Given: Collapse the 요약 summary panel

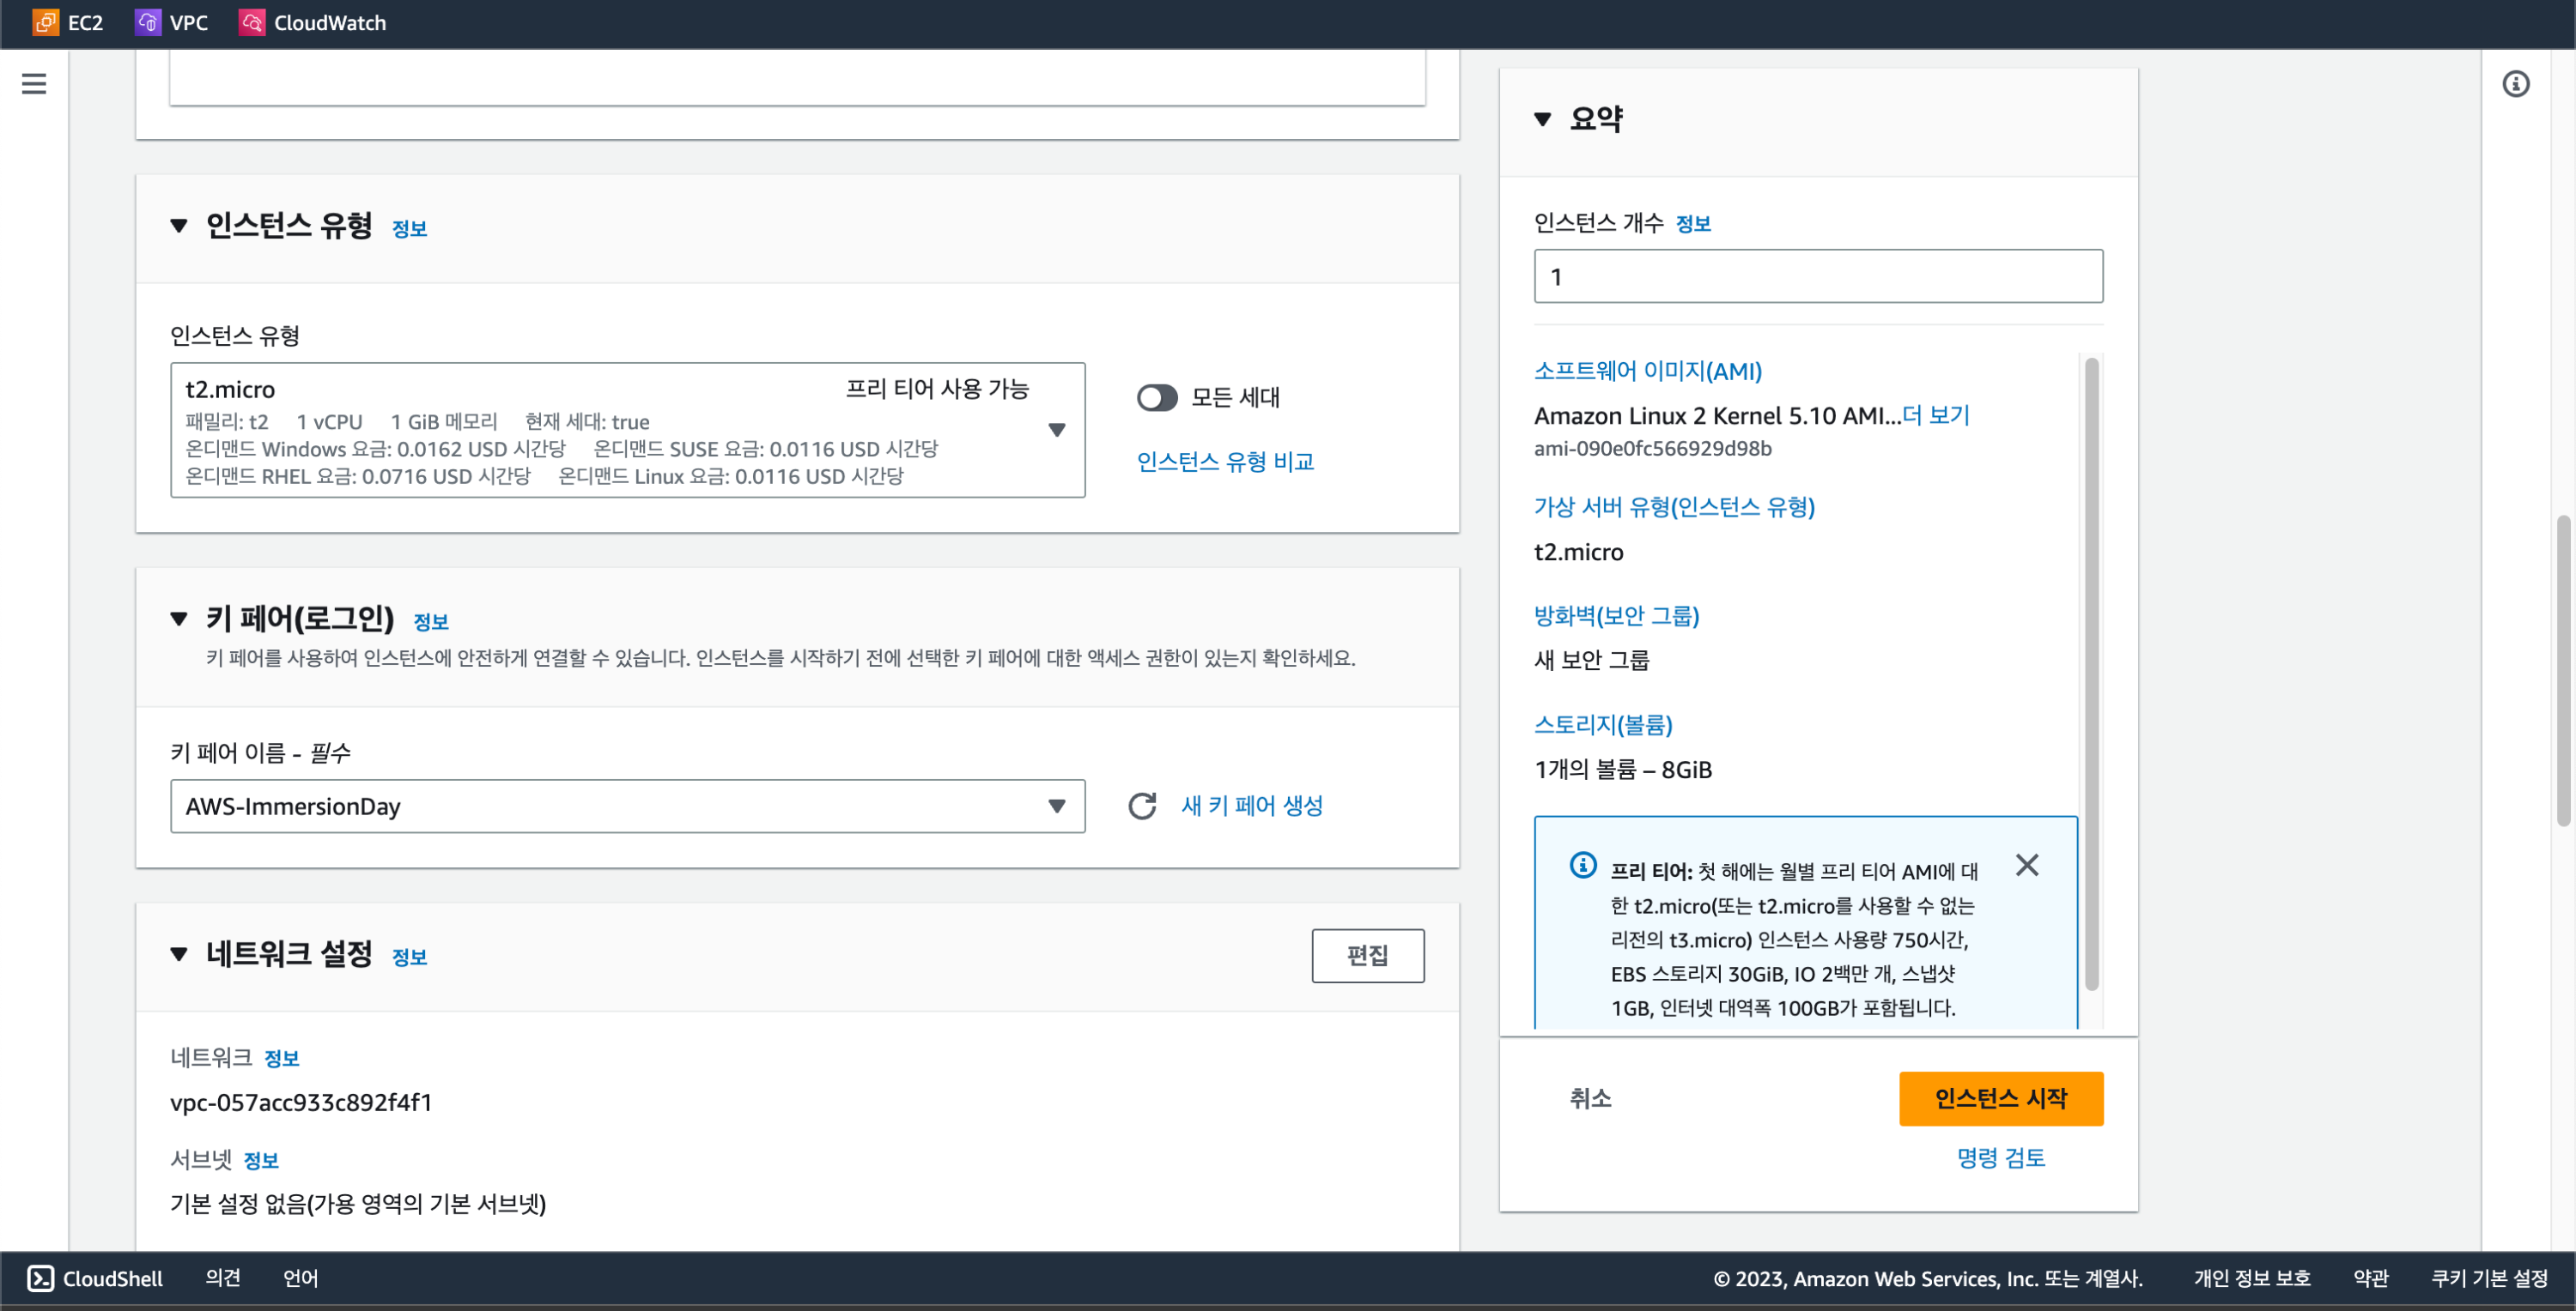Looking at the screenshot, I should pos(1542,119).
